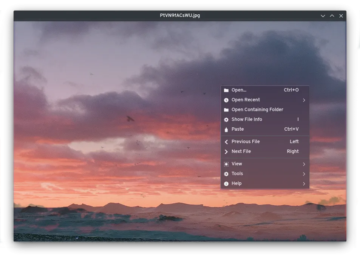Click the left arrow icon for Previous File

coord(226,142)
